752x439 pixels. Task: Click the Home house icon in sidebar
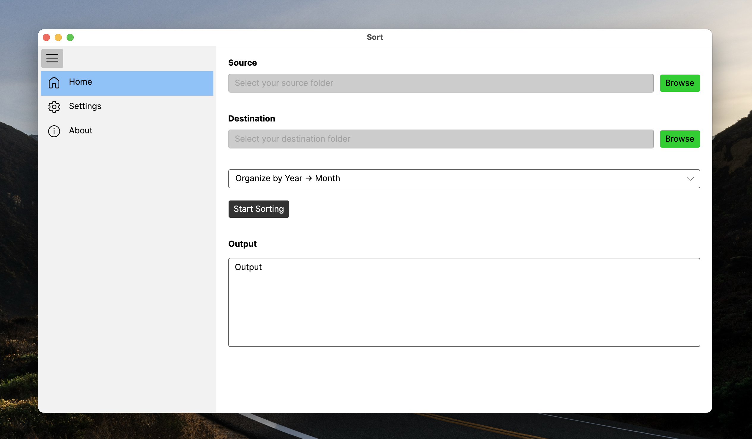[x=54, y=83]
